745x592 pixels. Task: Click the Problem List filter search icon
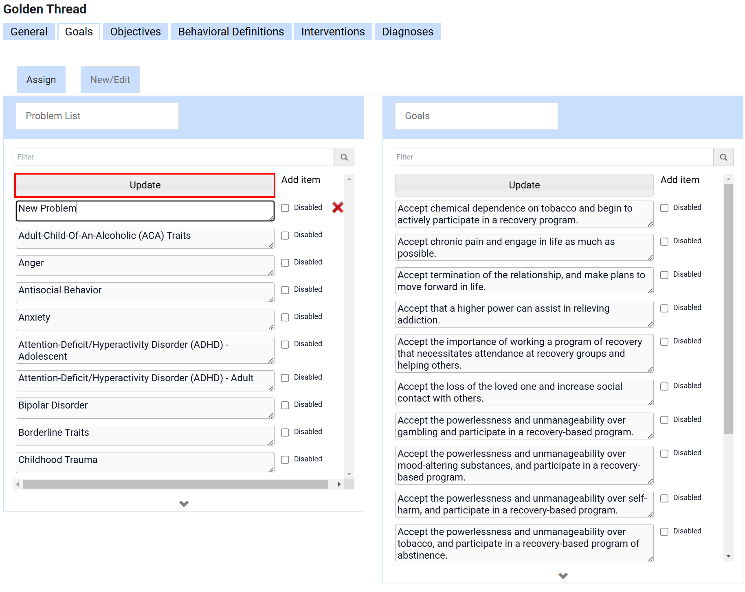(x=344, y=157)
